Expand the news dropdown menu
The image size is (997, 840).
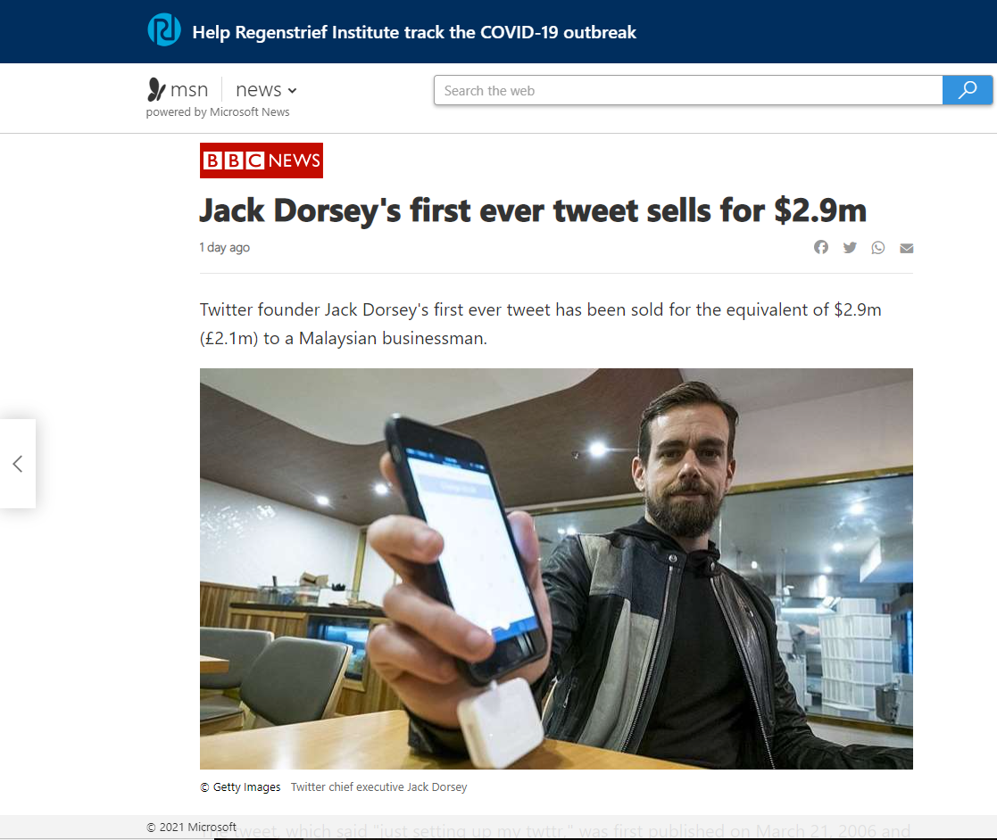tap(266, 90)
